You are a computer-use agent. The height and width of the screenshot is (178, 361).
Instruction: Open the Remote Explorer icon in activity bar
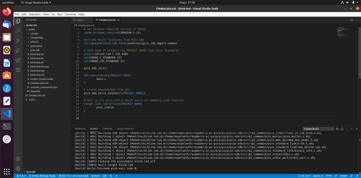point(18,70)
